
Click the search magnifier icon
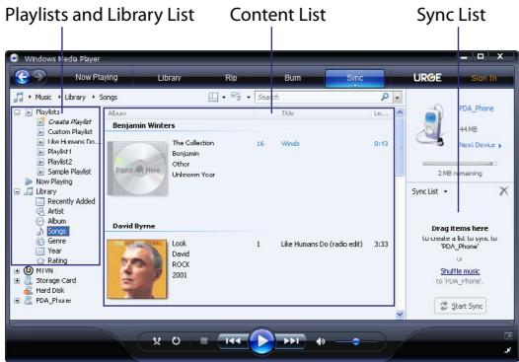click(x=385, y=97)
